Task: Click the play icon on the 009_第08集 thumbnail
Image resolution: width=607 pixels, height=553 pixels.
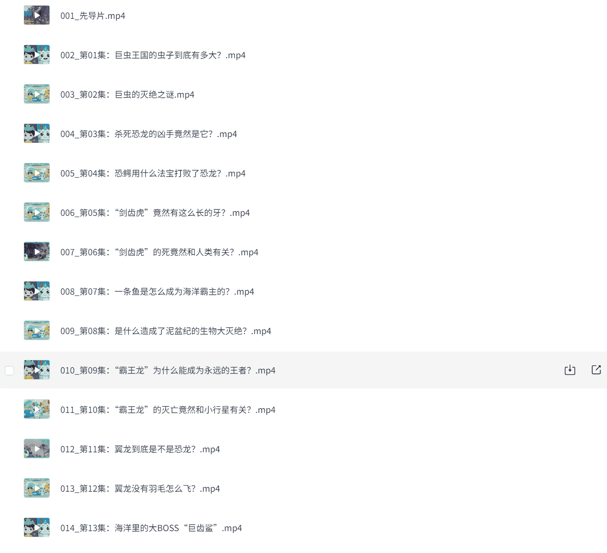Action: 37,331
